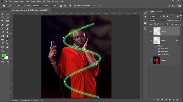The width and height of the screenshot is (183, 102).
Task: Open path alignment icon in options bar
Action: point(65,6)
